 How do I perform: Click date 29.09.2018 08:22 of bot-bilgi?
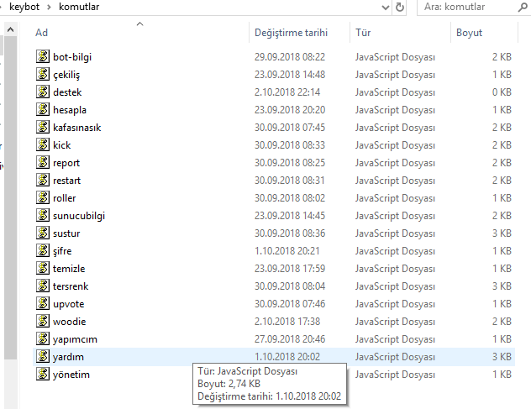click(x=290, y=57)
